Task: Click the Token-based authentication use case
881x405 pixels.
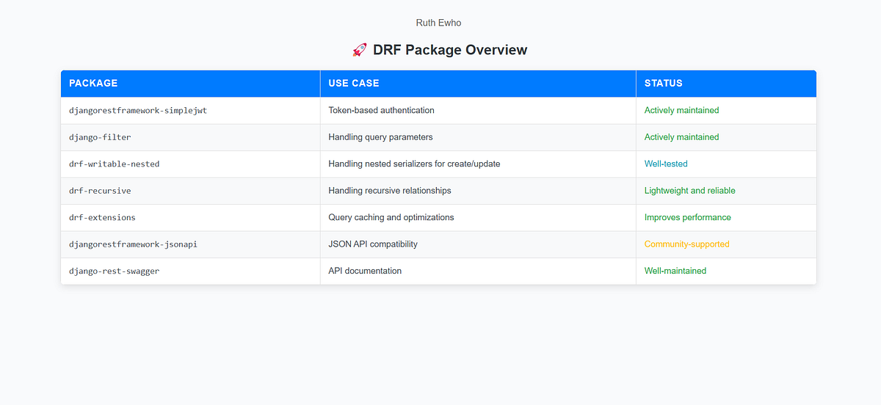Action: pos(381,110)
